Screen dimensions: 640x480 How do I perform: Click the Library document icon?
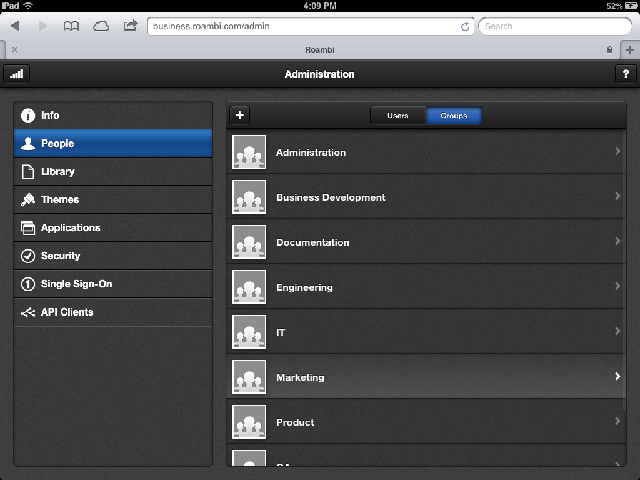tap(28, 171)
